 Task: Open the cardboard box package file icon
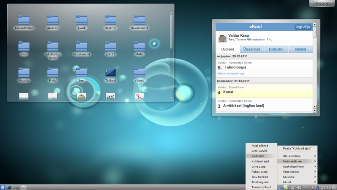click(x=81, y=96)
